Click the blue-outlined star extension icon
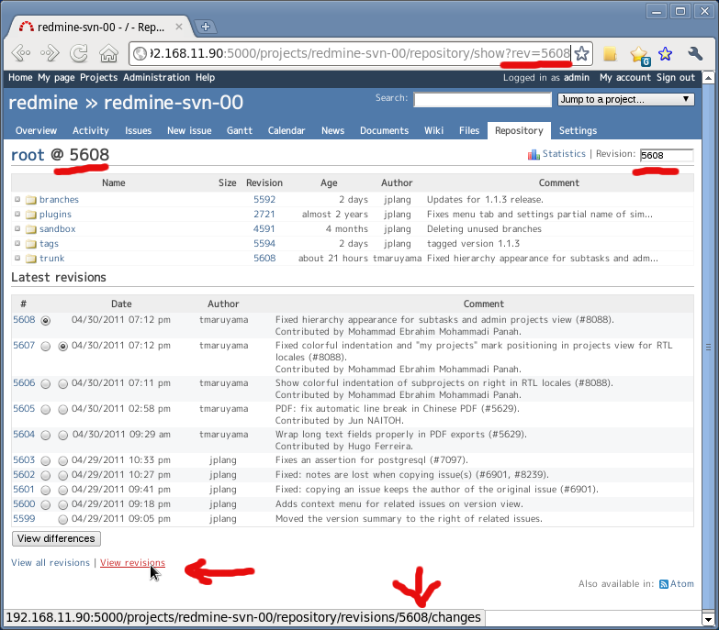The width and height of the screenshot is (719, 630). (665, 53)
